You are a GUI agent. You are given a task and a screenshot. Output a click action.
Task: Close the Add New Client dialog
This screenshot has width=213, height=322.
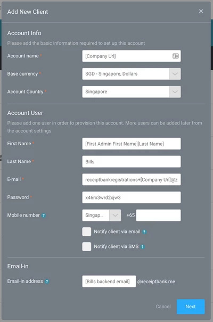click(201, 11)
